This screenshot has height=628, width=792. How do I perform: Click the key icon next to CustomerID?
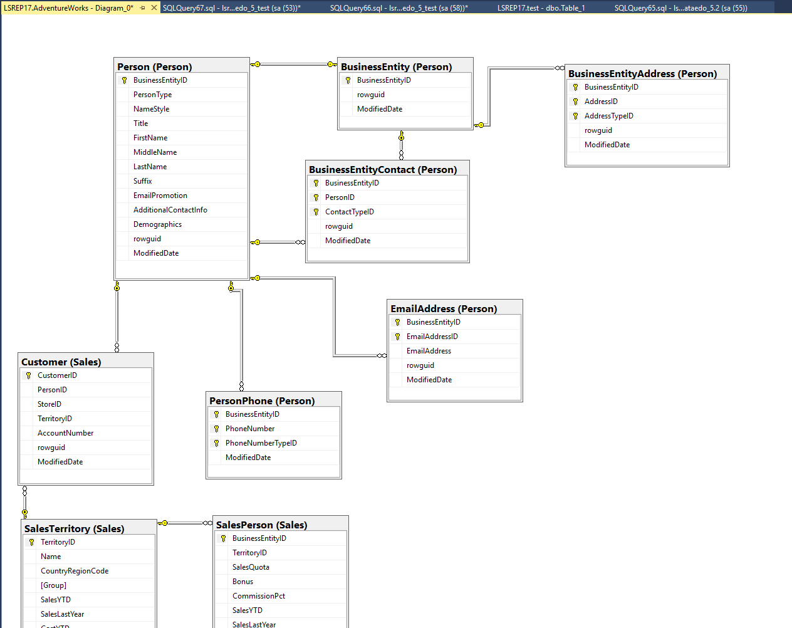[x=28, y=375]
